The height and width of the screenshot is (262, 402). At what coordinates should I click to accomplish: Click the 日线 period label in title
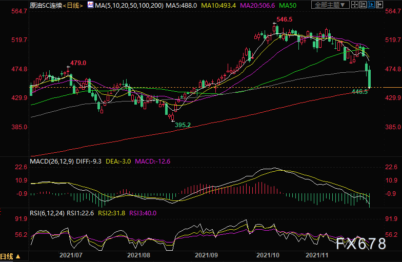click(73, 5)
